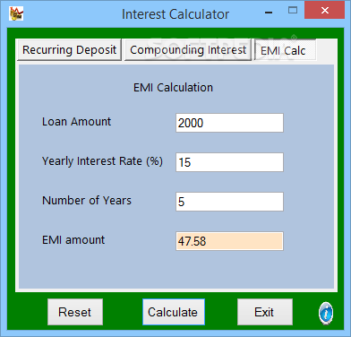Click the Calculate button
Image resolution: width=351 pixels, height=337 pixels.
(174, 312)
